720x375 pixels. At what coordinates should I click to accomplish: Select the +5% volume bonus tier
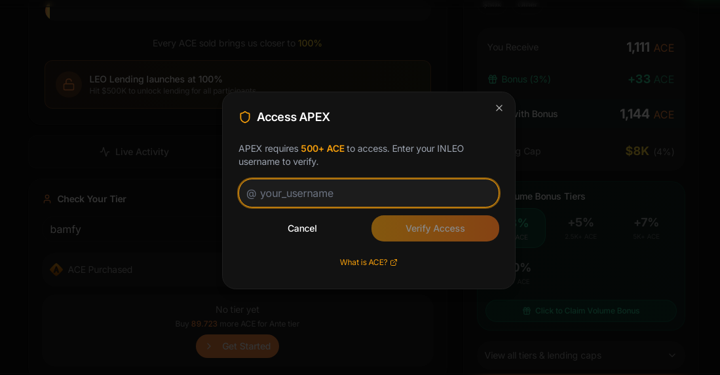580,227
